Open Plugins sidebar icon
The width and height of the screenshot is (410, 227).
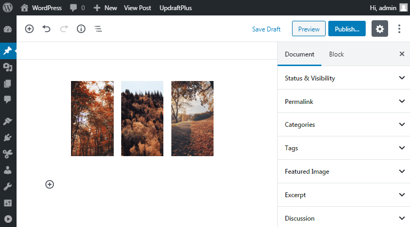coord(7,137)
